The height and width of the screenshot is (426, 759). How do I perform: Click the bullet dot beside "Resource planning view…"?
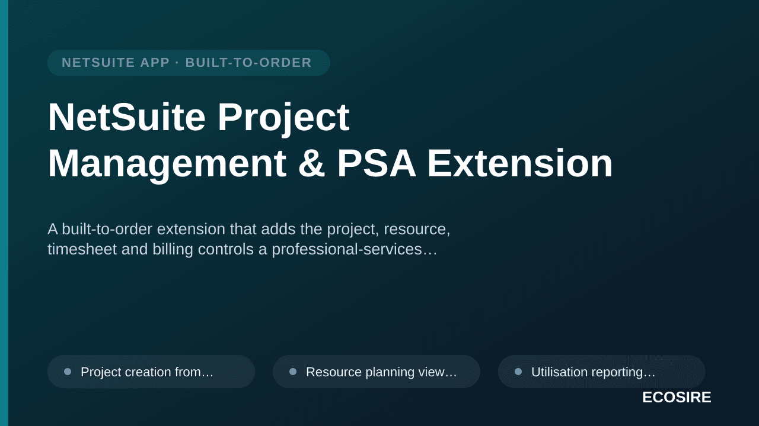click(293, 372)
